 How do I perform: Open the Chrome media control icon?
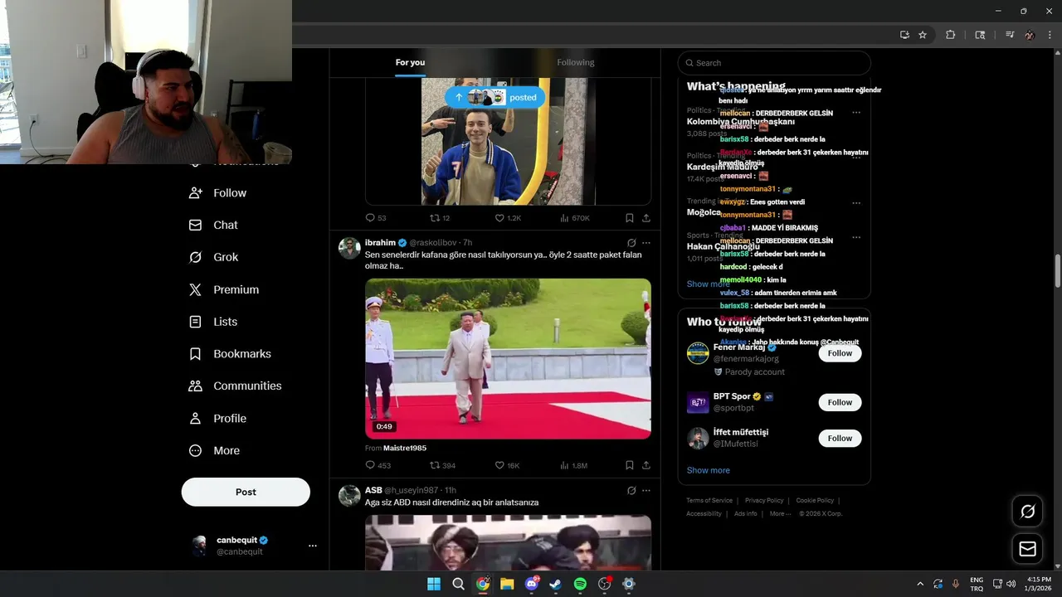pyautogui.click(x=1010, y=35)
